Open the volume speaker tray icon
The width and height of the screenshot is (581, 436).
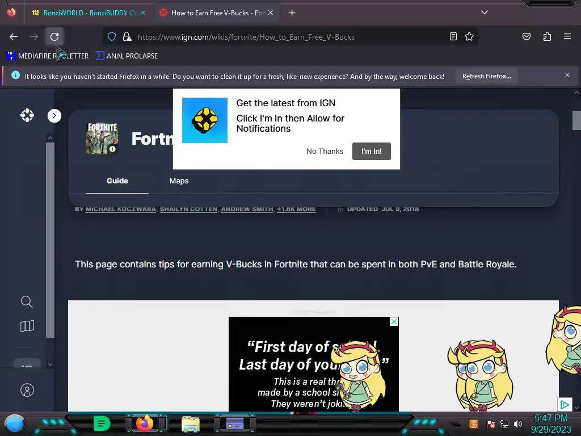[x=518, y=424]
